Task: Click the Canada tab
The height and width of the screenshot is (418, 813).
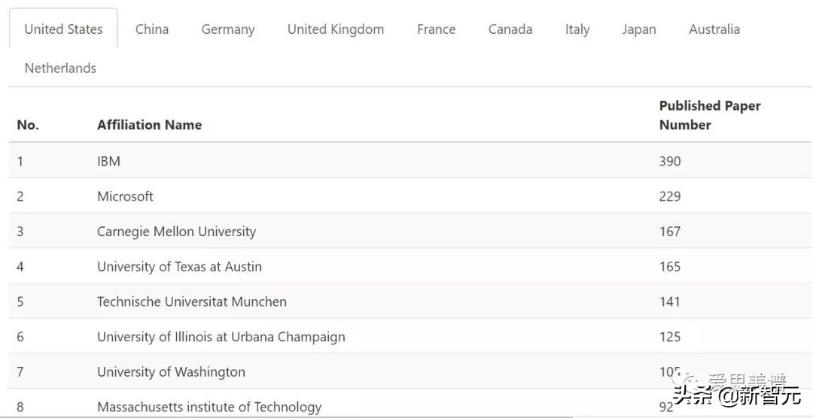Action: coord(510,29)
